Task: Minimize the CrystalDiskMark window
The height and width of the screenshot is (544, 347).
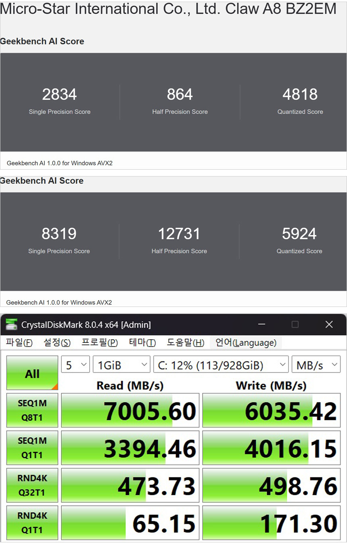Action: point(262,324)
